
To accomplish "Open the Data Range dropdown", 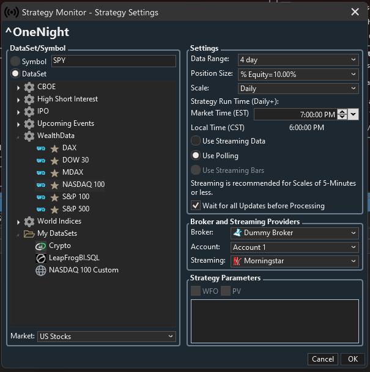I will pos(298,59).
